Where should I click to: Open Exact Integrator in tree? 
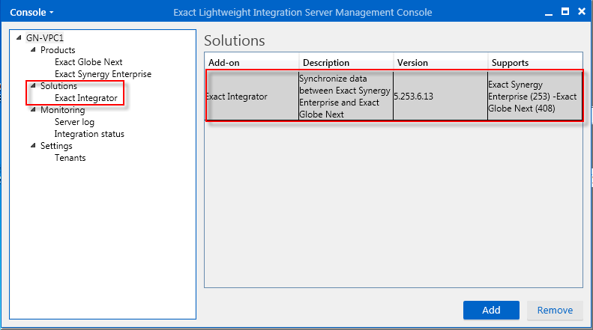click(86, 98)
